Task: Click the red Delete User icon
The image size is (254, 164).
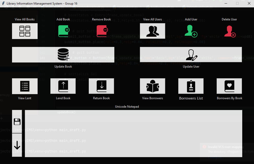Action: pyautogui.click(x=230, y=31)
